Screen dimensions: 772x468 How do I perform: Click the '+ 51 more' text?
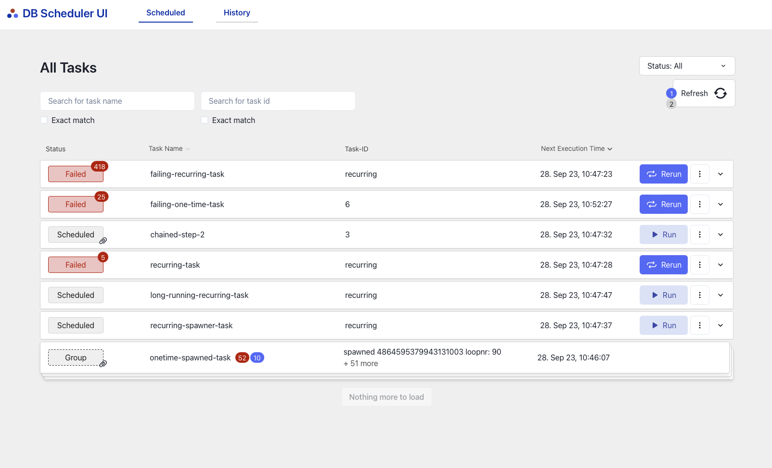click(x=361, y=363)
